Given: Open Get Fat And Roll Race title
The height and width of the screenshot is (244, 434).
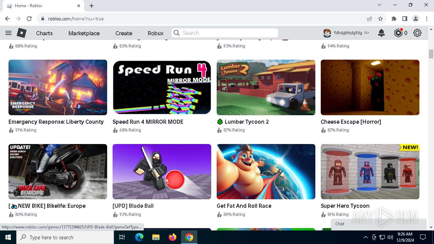Looking at the screenshot, I should (x=244, y=206).
